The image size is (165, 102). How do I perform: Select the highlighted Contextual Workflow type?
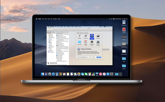(x=92, y=37)
